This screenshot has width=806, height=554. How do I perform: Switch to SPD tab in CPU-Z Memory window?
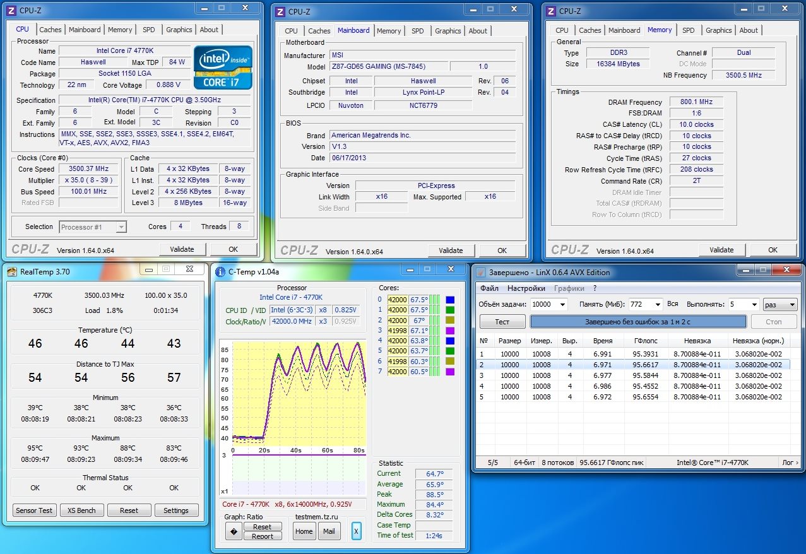(x=688, y=30)
